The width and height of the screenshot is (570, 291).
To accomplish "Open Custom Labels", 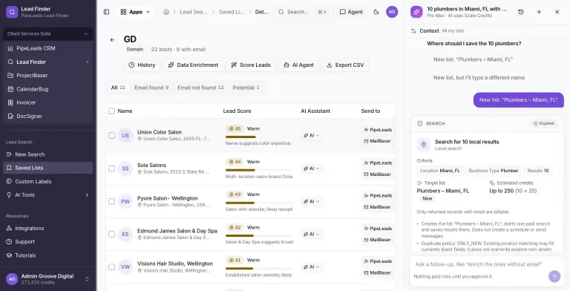I will point(47,182).
